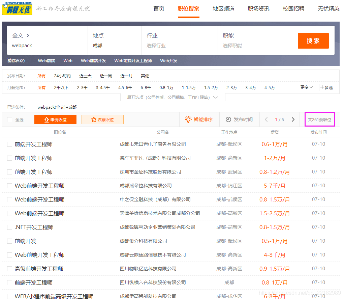Open company 成都锐翼互动企业营销策划有限公司
Screen dimensions: 344x299
[x=157, y=227]
